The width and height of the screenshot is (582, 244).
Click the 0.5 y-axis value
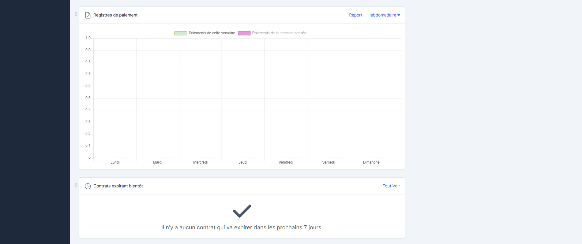pos(88,98)
